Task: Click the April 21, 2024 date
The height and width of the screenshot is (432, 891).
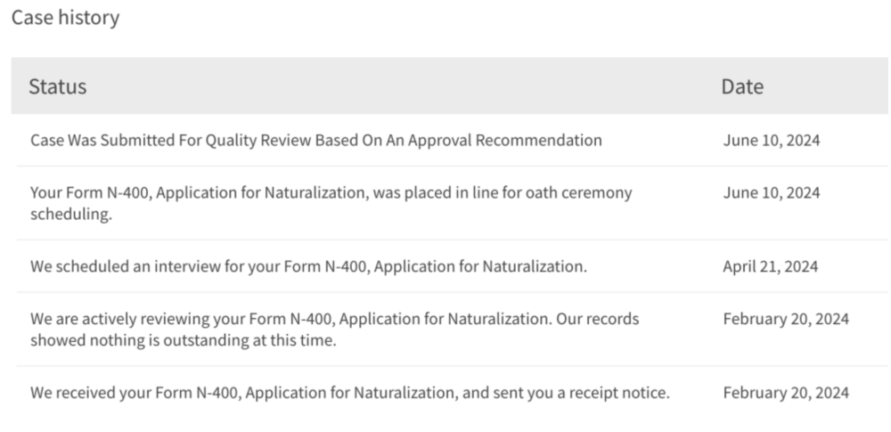Action: 770,266
